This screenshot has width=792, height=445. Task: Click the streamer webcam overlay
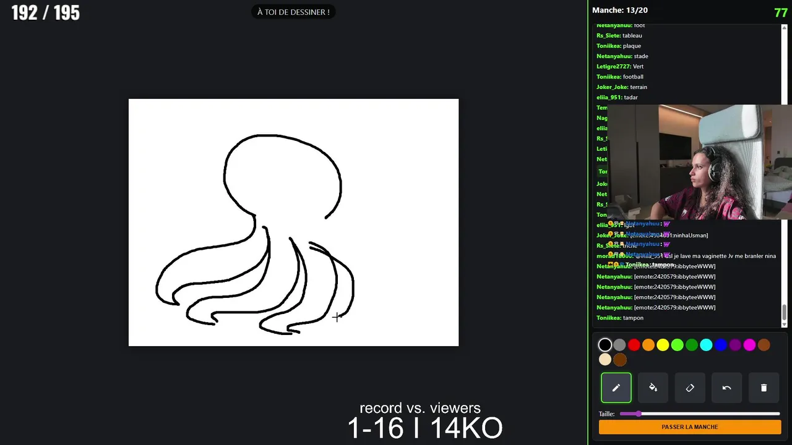pos(699,162)
